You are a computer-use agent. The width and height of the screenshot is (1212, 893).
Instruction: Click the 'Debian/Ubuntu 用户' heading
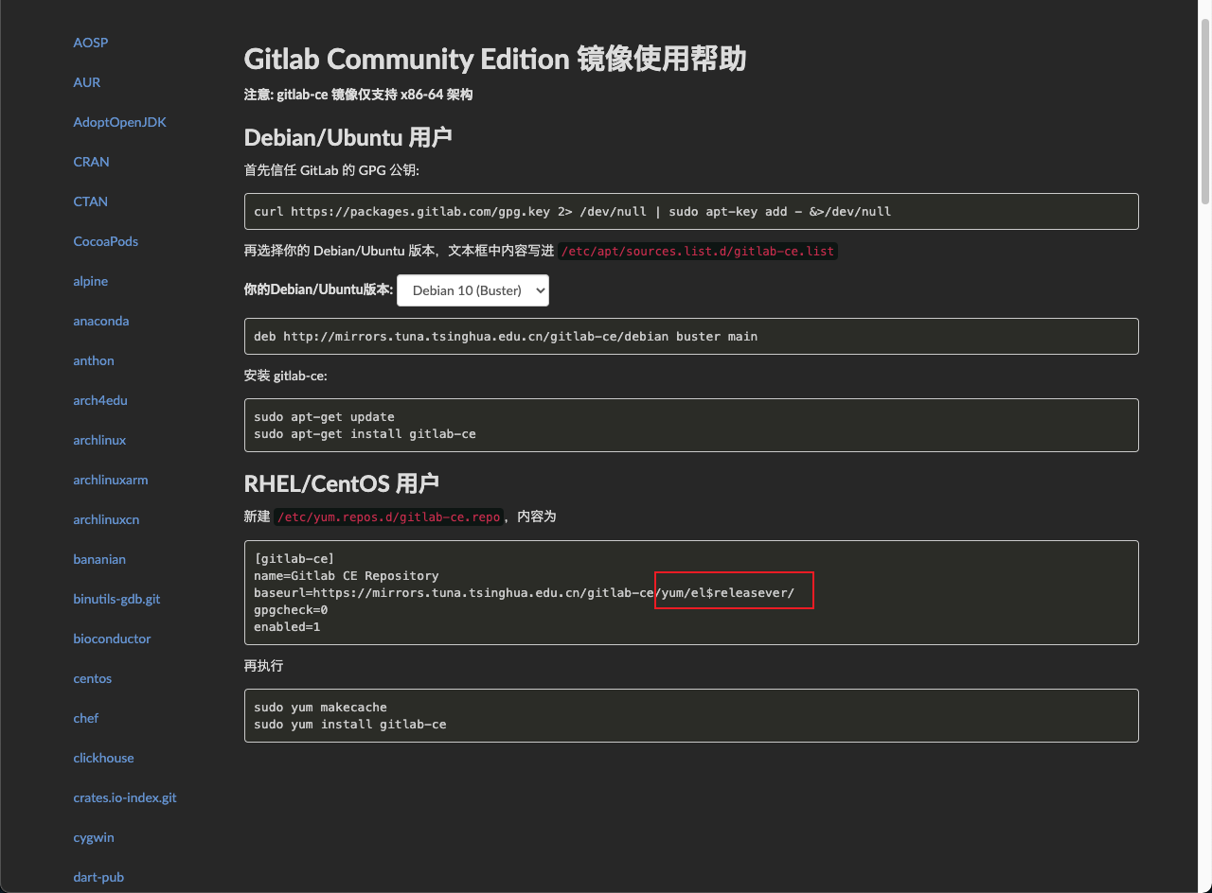[x=348, y=137]
